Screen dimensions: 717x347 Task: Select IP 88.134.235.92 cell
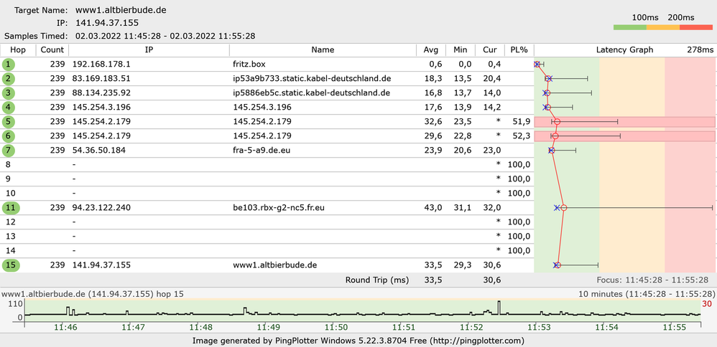pyautogui.click(x=101, y=93)
